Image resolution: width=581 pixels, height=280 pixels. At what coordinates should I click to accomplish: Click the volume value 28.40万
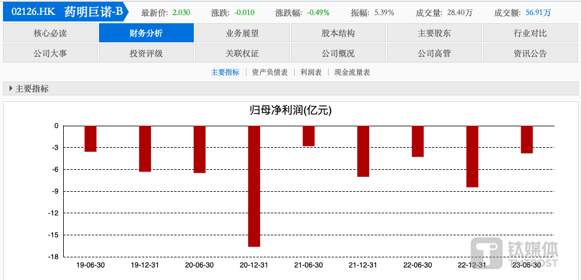pos(459,13)
